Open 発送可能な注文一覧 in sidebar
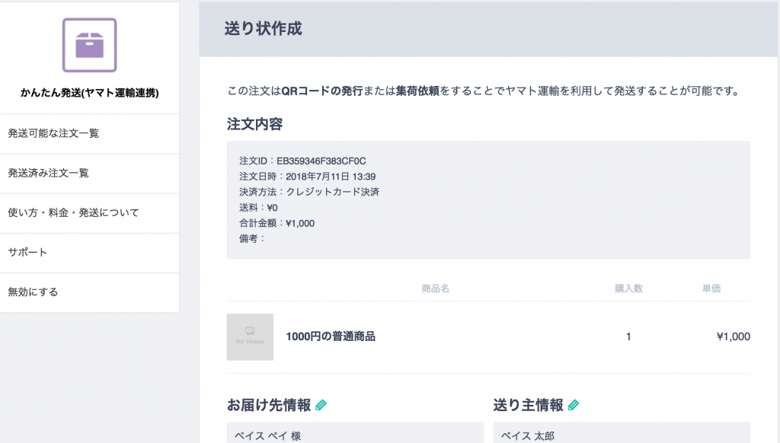780x443 pixels. pos(90,133)
